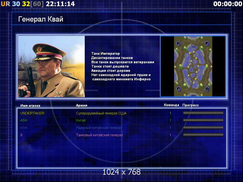Select the 'Танк Император' line
The height and width of the screenshot is (182, 243).
pyautogui.click(x=105, y=54)
